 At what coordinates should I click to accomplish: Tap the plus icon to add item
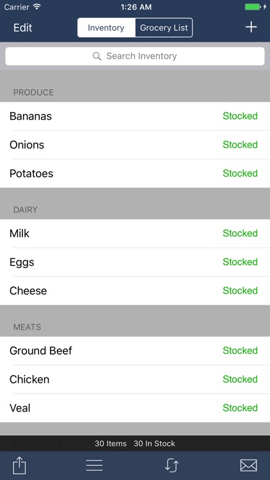click(x=251, y=28)
